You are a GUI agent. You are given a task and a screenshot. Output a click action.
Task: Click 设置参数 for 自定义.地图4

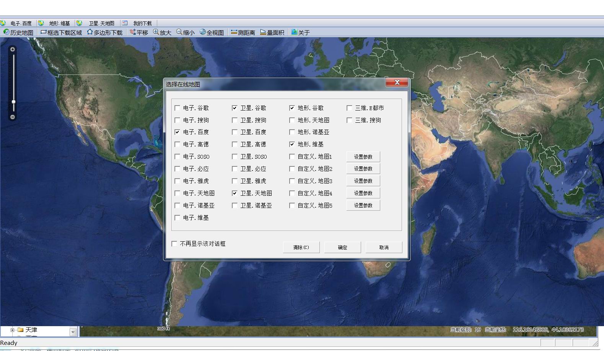click(363, 193)
